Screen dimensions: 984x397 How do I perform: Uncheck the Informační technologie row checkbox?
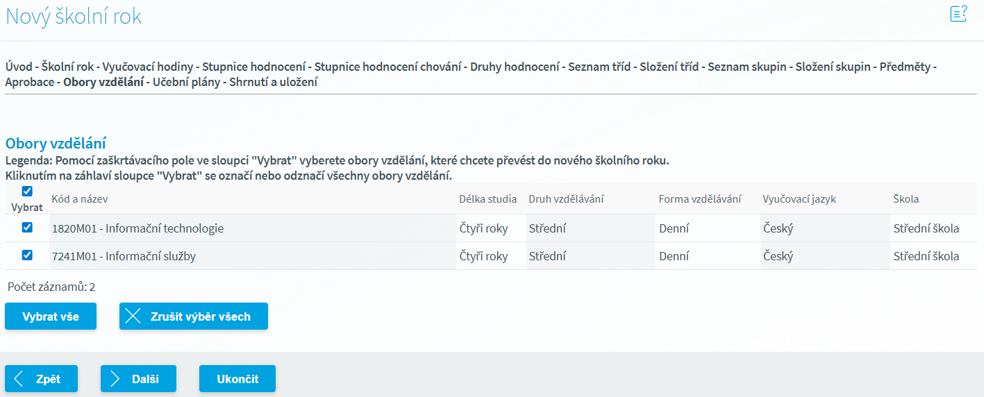pos(27,228)
